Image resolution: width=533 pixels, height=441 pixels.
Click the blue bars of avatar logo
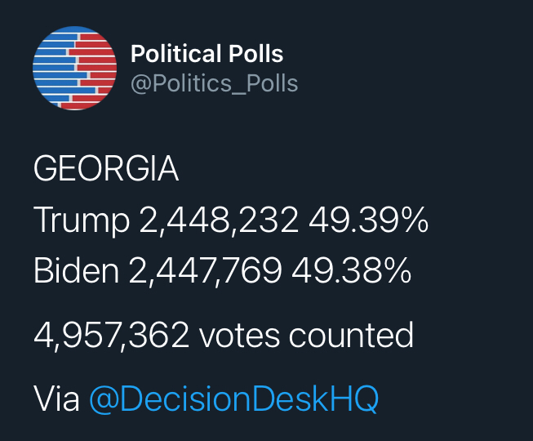pyautogui.click(x=55, y=68)
